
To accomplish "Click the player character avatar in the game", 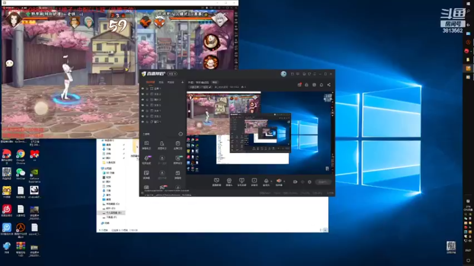I will click(x=12, y=19).
